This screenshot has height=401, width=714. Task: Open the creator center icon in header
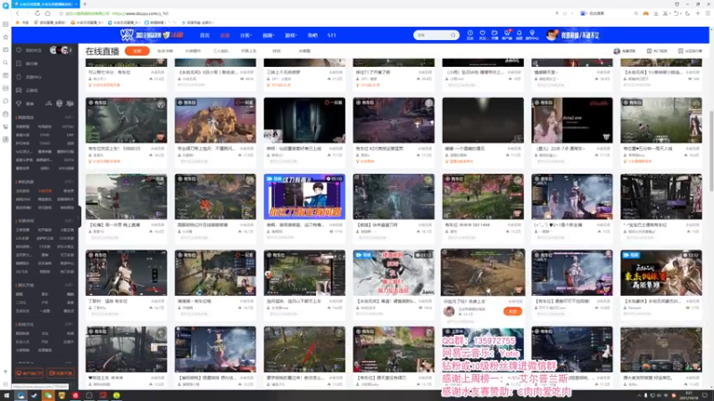(532, 35)
